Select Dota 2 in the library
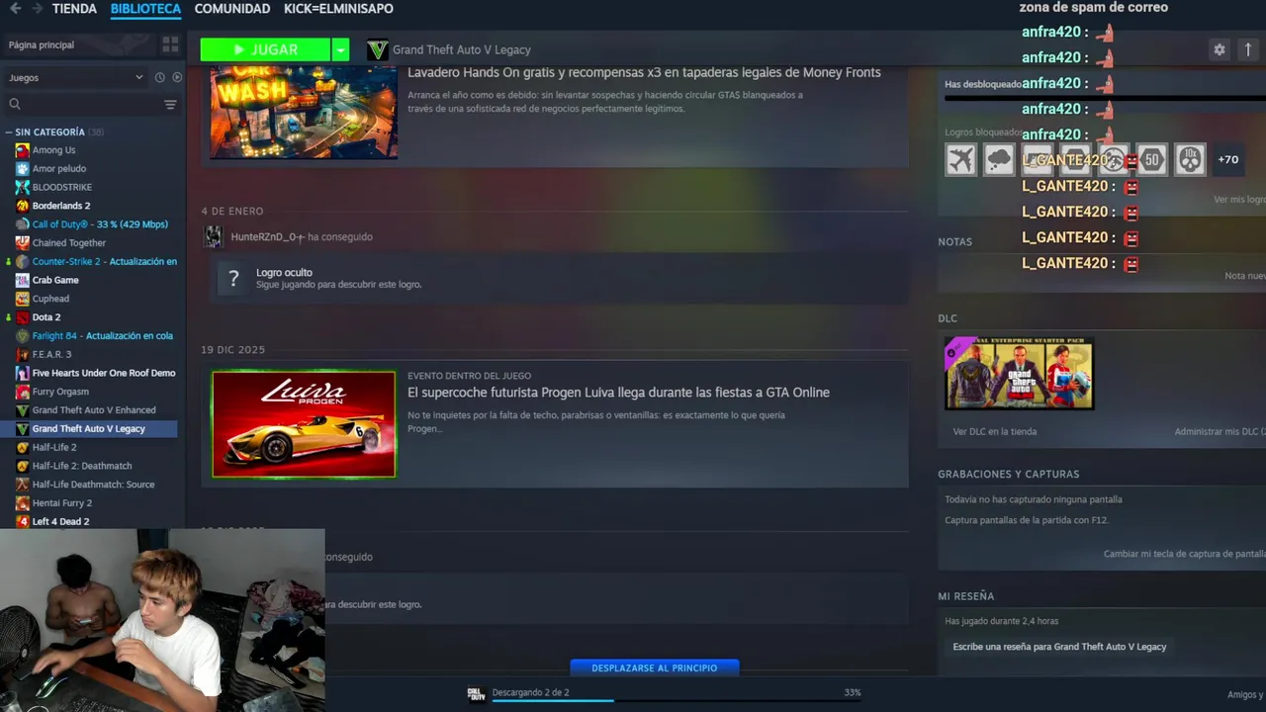 coord(46,317)
